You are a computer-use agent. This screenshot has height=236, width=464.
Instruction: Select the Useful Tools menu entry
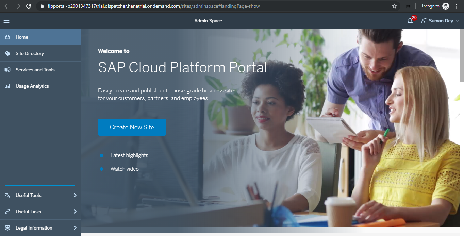click(x=40, y=195)
